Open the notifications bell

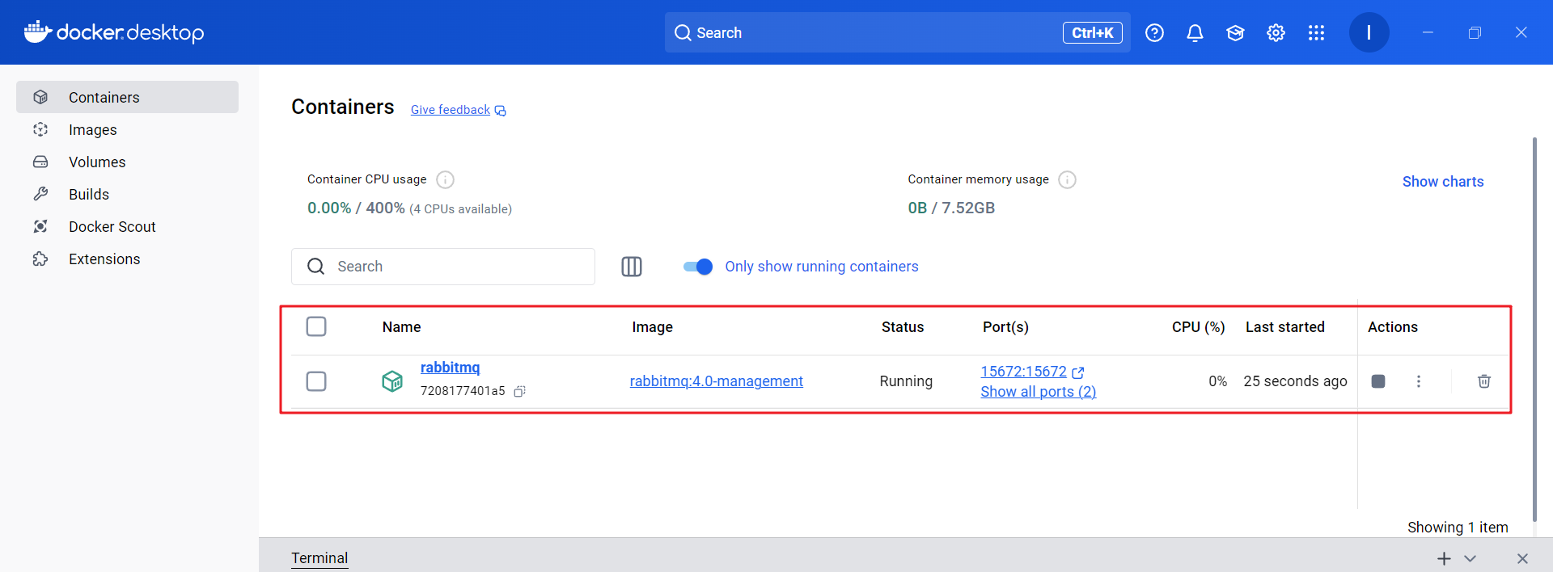click(1195, 32)
